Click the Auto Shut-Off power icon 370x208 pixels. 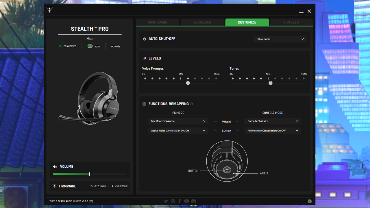point(144,39)
